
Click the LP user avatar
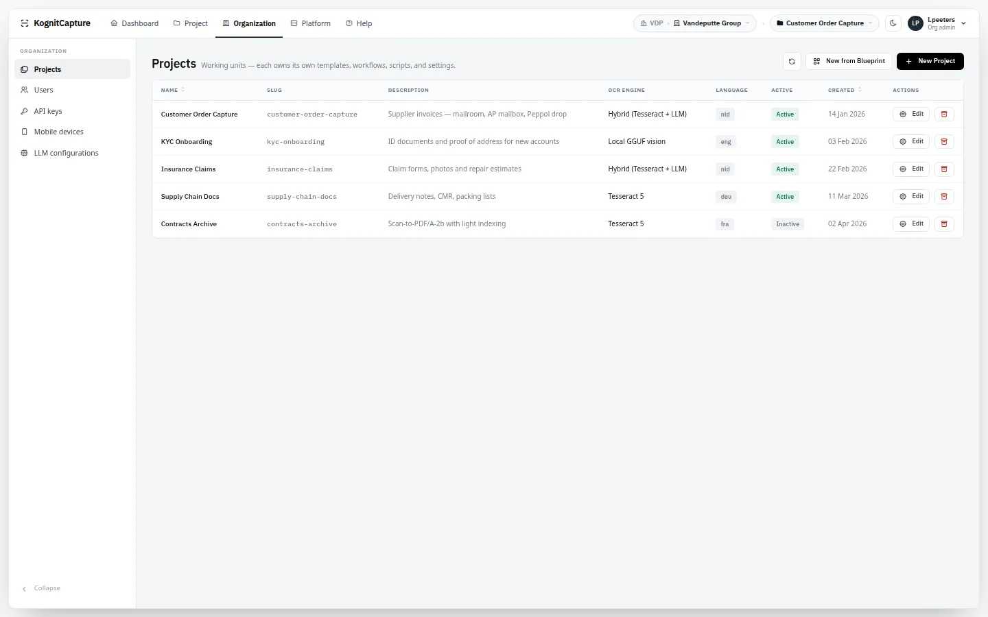click(x=915, y=23)
